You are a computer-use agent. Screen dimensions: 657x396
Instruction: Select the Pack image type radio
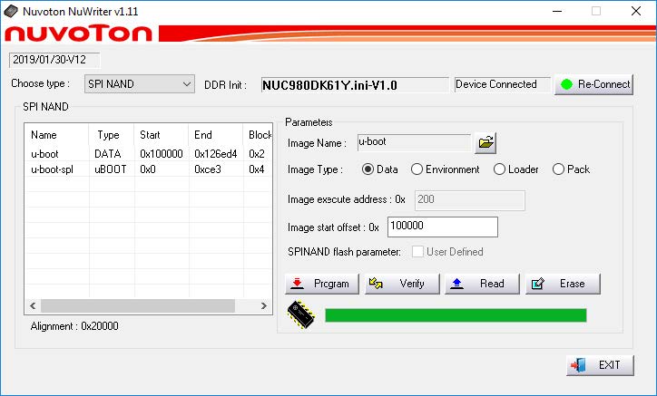click(558, 169)
